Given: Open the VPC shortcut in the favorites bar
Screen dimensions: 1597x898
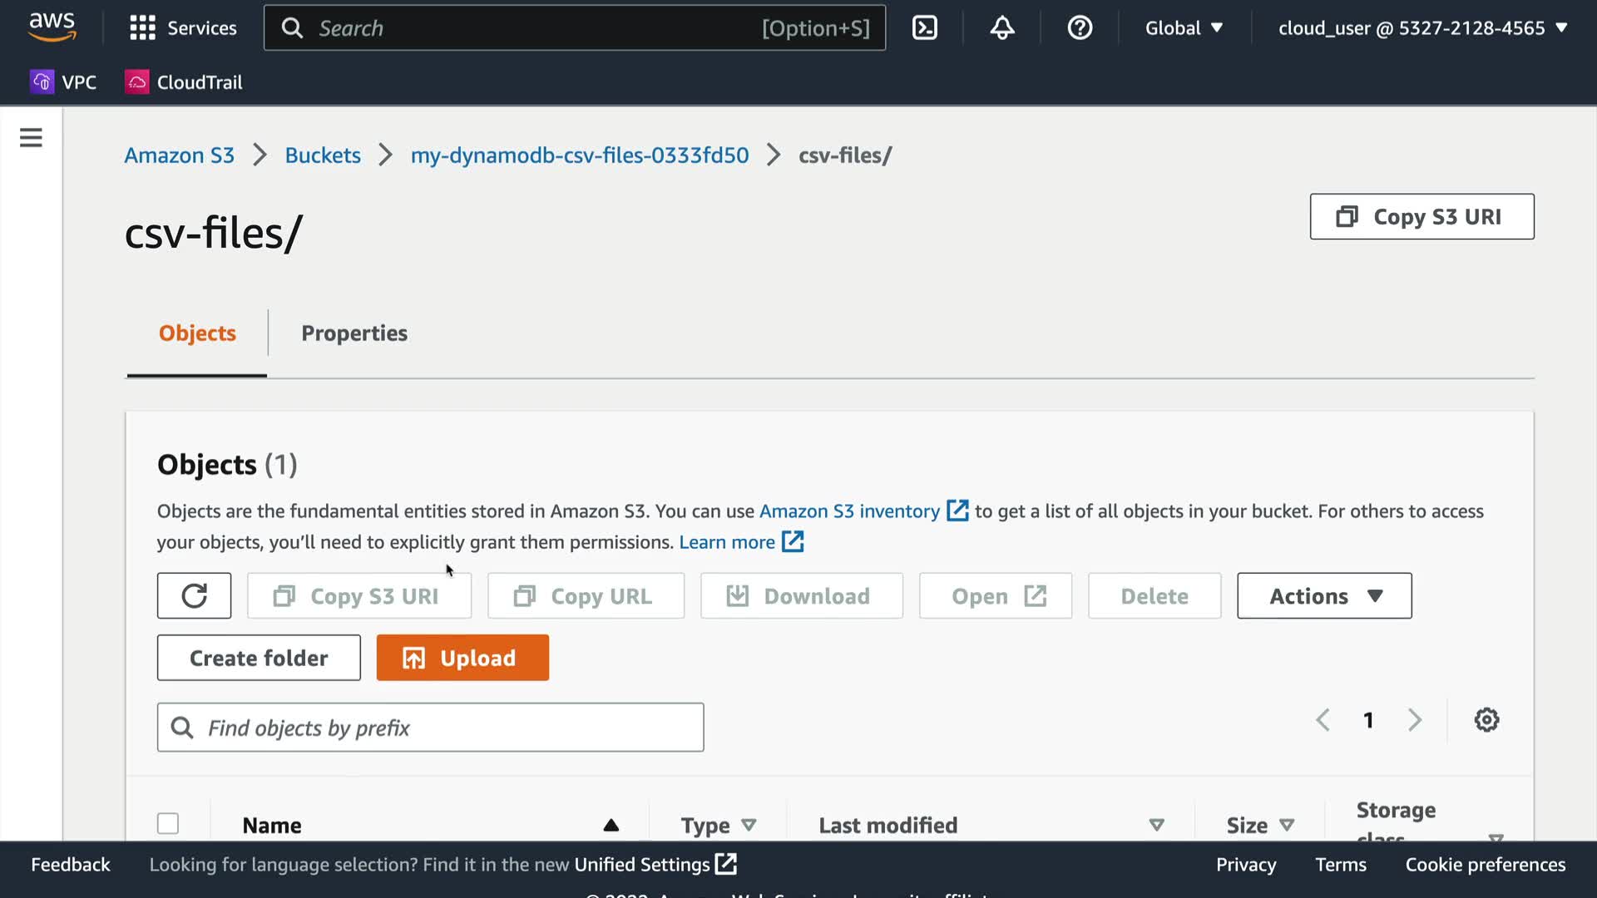Looking at the screenshot, I should tap(64, 82).
